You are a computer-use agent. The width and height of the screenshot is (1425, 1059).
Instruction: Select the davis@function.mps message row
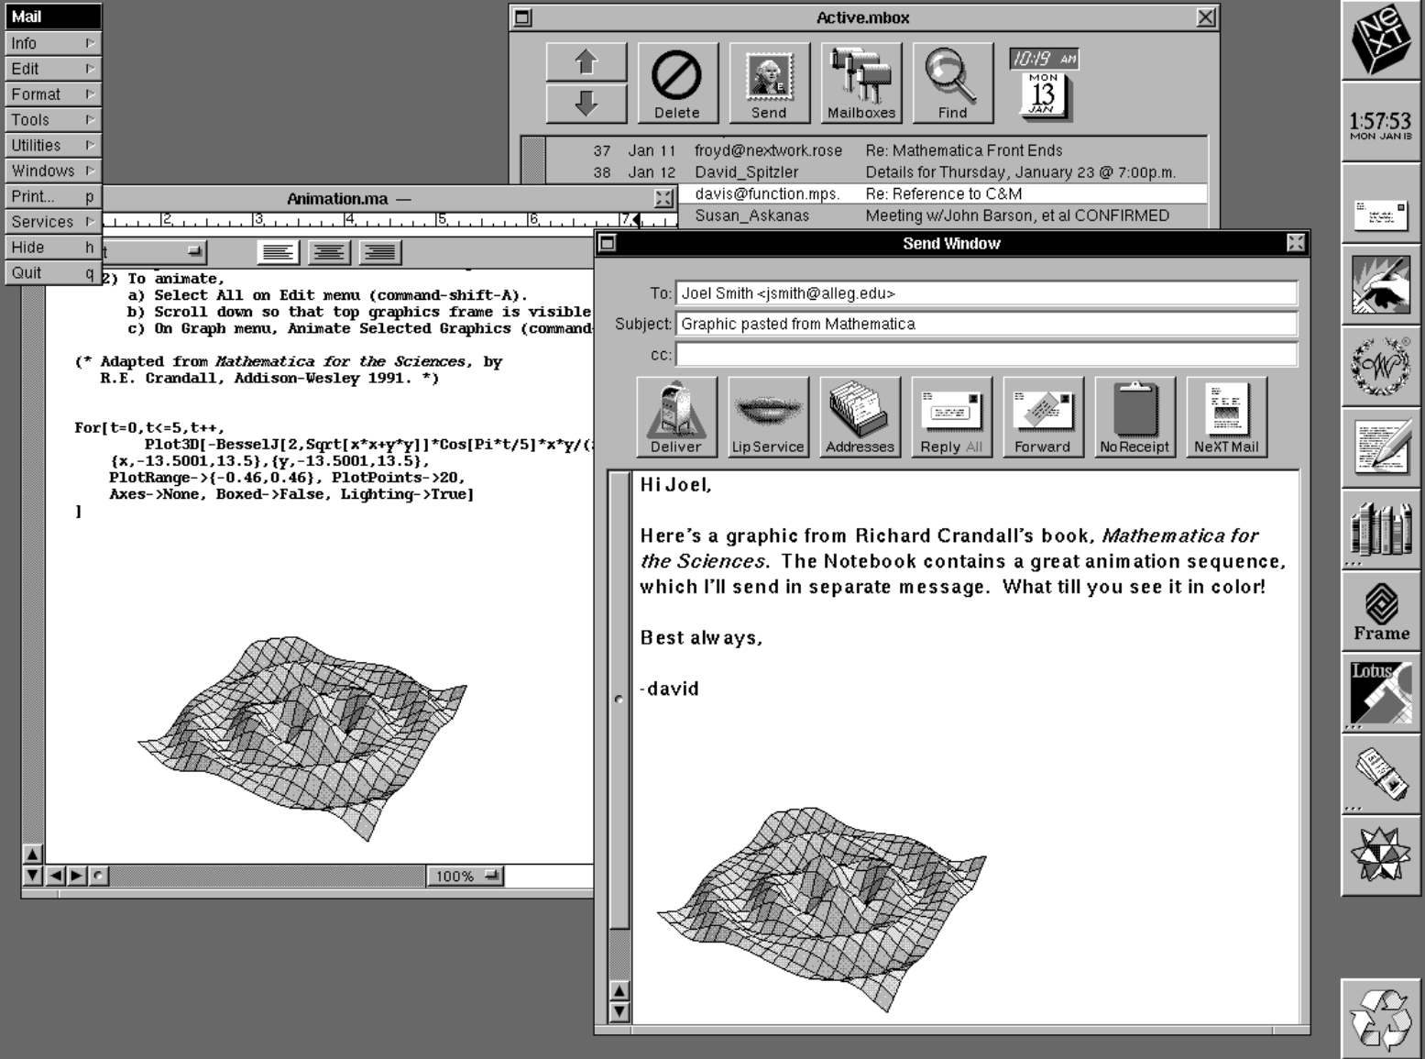pyautogui.click(x=943, y=193)
